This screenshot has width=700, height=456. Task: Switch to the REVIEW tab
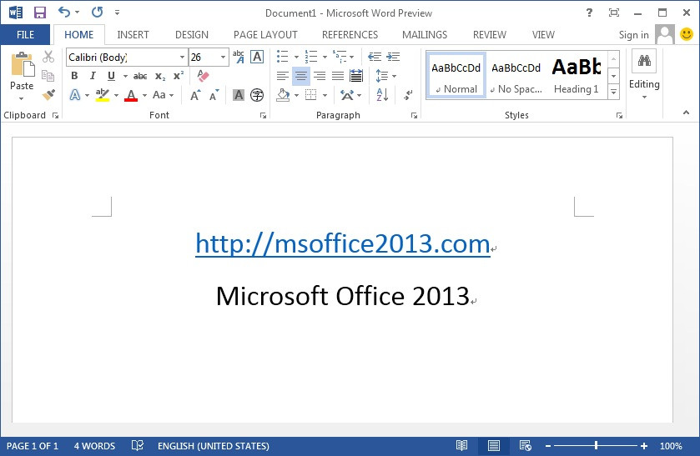pos(489,34)
